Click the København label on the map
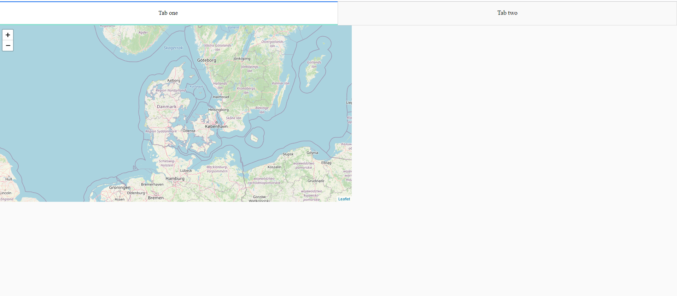Viewport: 677px width, 296px height. pos(216,126)
